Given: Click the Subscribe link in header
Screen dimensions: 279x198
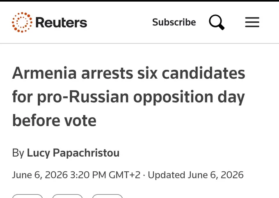Looking at the screenshot, I should pos(174,22).
